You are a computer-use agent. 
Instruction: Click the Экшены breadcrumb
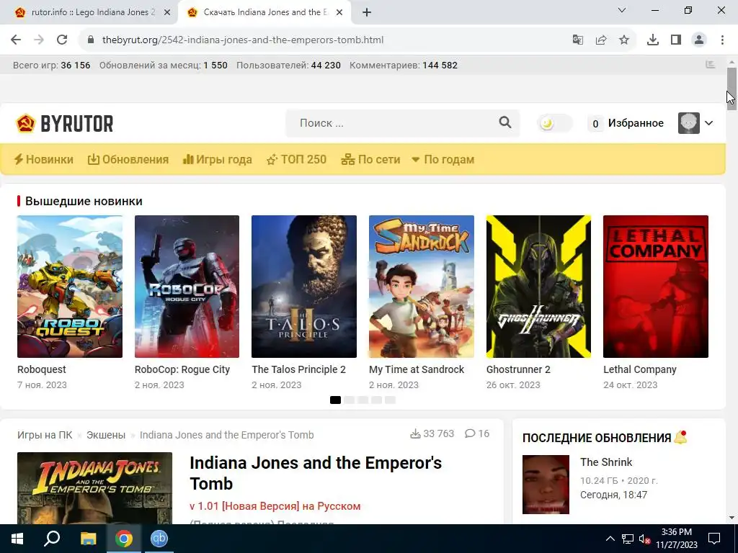click(x=106, y=435)
